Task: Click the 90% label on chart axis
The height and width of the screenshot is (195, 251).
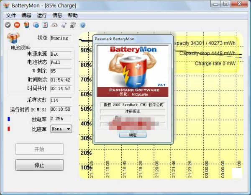Action: [x=86, y=50]
